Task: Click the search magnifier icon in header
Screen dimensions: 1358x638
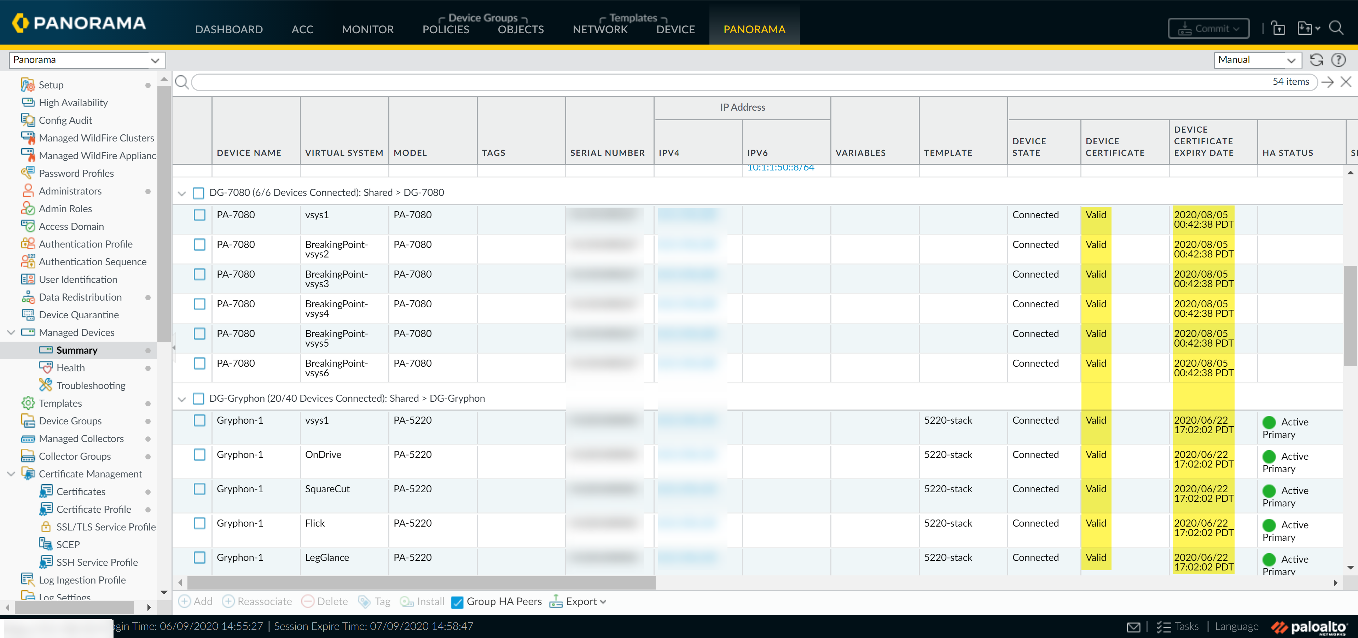Action: 1336,28
